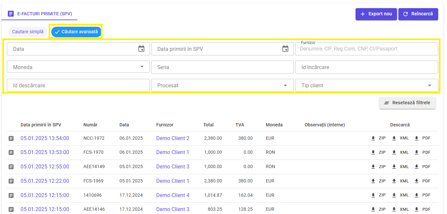Clear filters with Resetează filtrele

[407, 103]
